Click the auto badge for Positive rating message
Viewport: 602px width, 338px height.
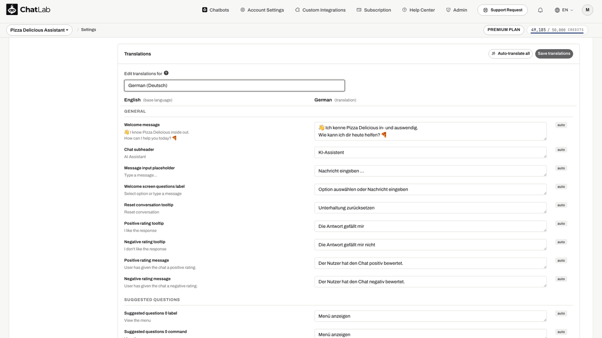pos(561,261)
